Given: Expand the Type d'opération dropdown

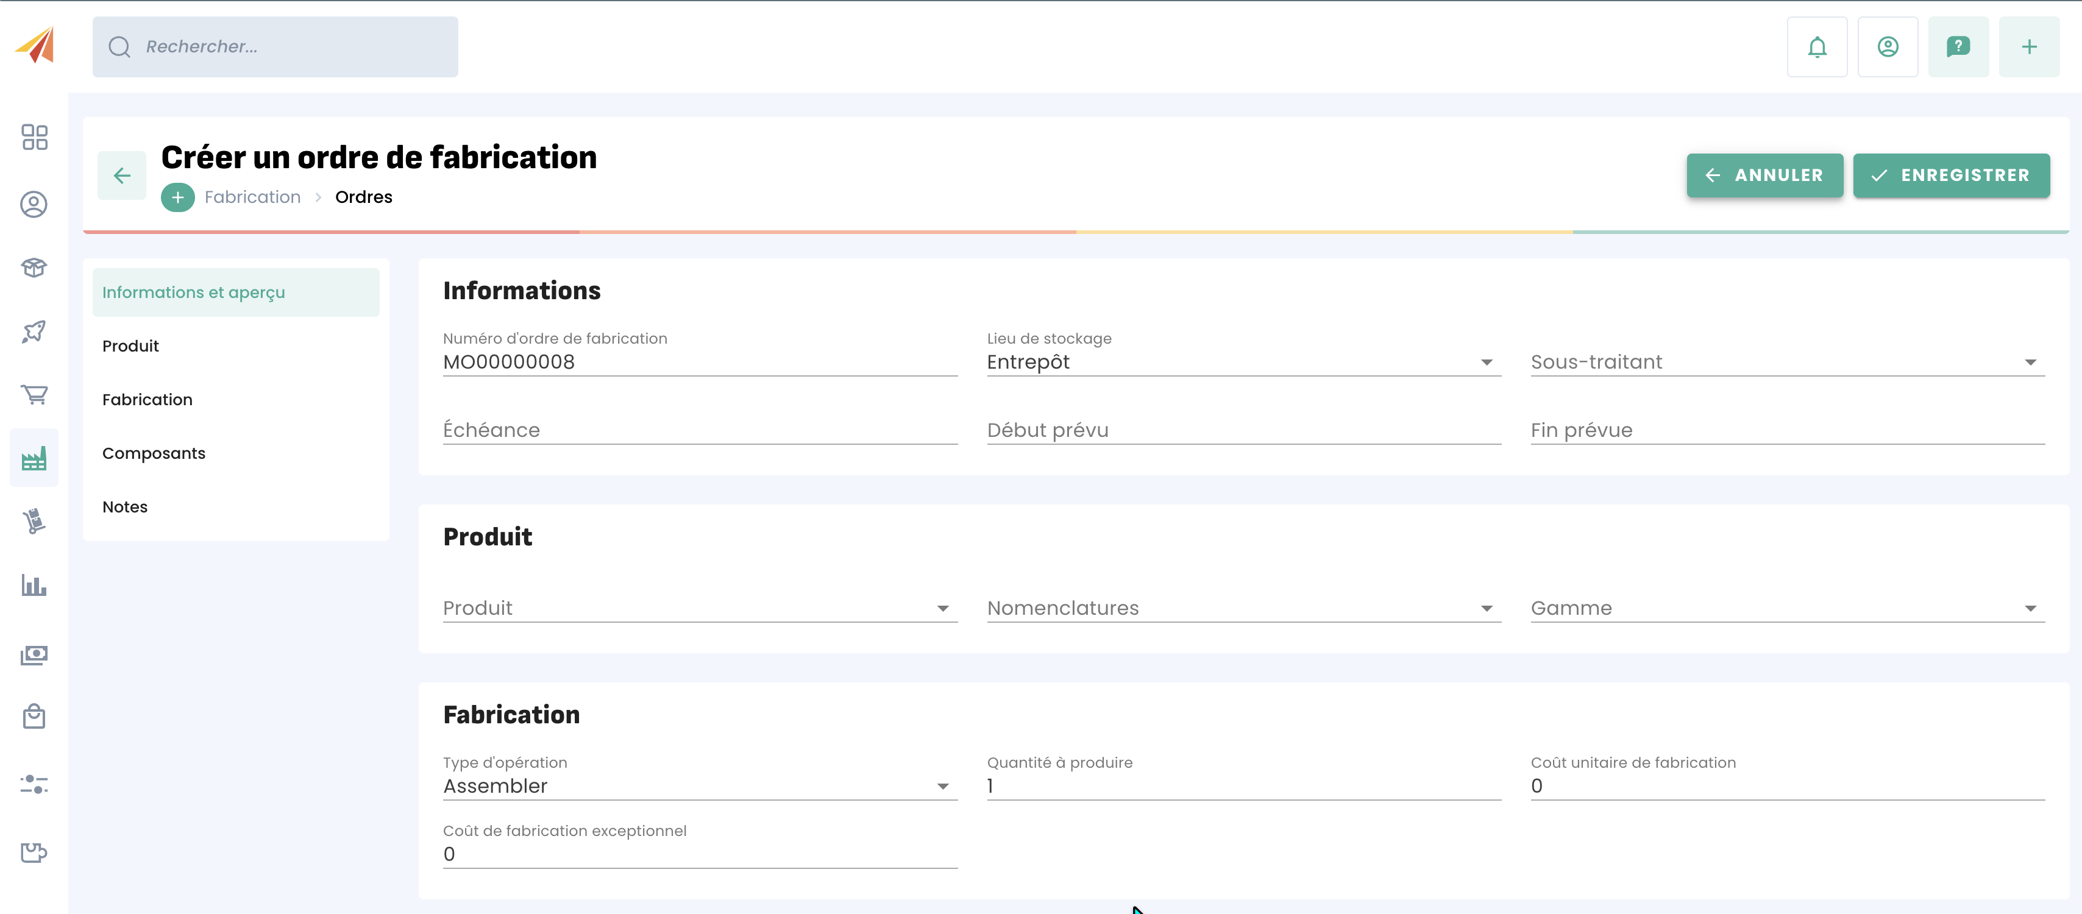Looking at the screenshot, I should (x=699, y=786).
